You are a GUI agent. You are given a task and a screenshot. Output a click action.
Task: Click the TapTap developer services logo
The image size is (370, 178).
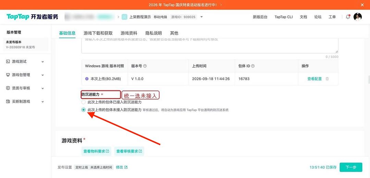32,17
